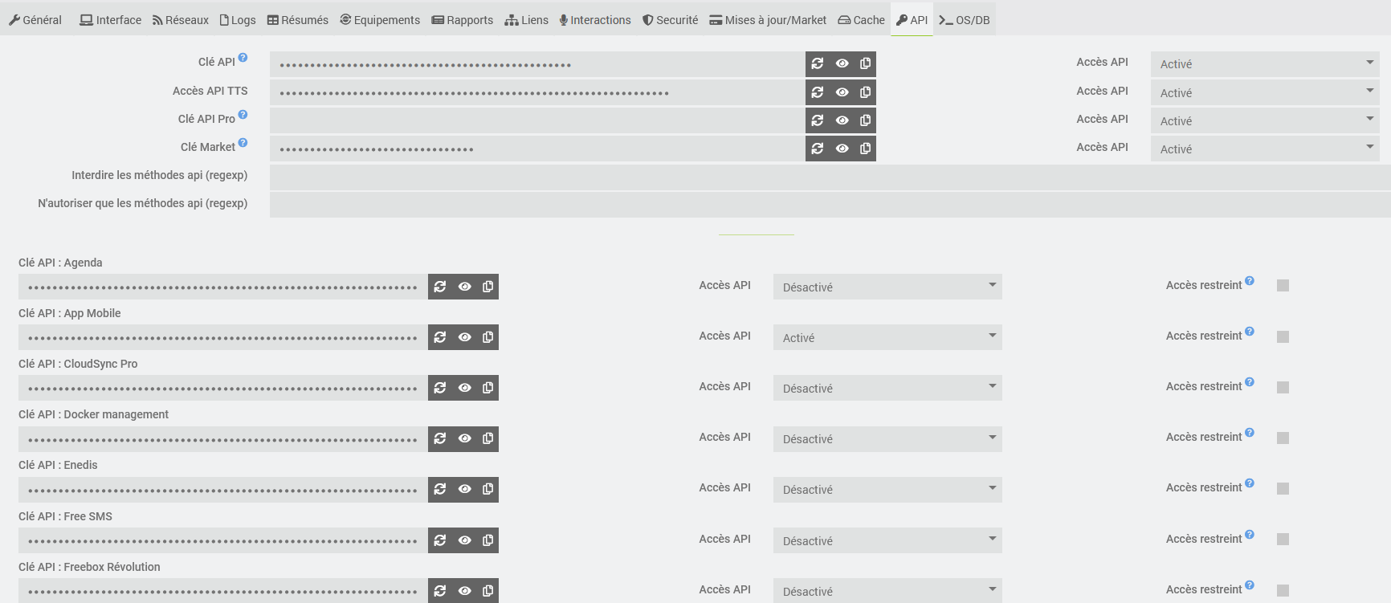This screenshot has height=603, width=1391.
Task: Copy the Clé Market key
Action: tap(865, 149)
